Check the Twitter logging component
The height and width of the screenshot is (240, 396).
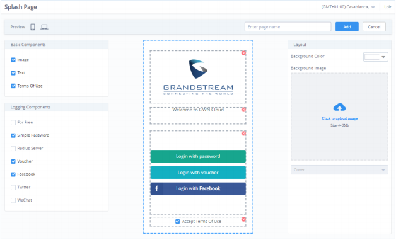13,188
